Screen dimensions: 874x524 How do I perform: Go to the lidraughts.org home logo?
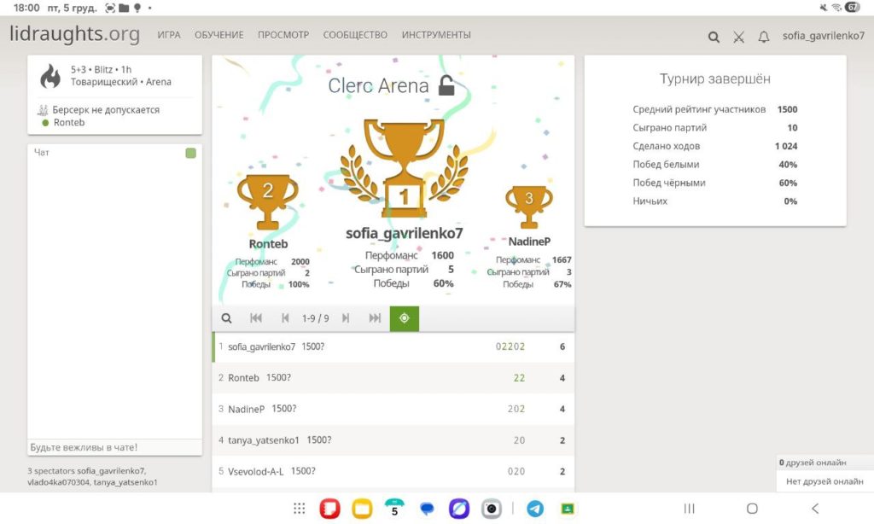coord(74,34)
